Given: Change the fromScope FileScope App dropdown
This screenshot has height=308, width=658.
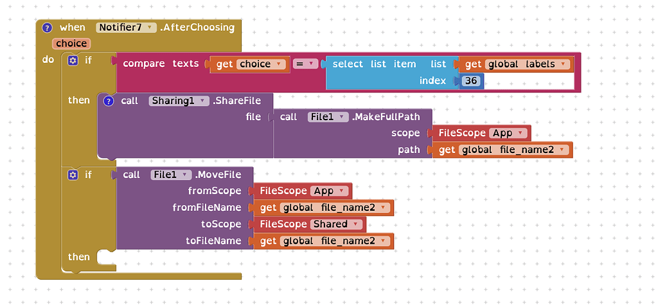Looking at the screenshot, I should click(x=330, y=191).
